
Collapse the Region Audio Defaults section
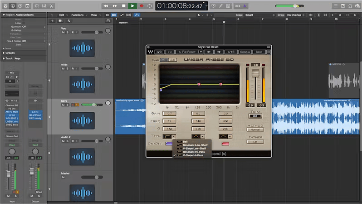(x=4, y=15)
